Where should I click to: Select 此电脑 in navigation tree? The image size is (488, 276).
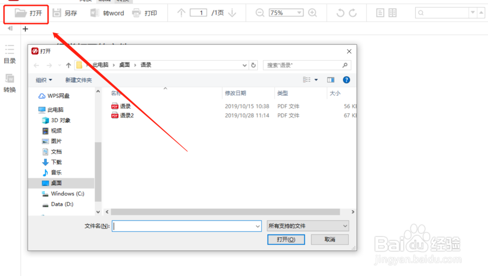(x=51, y=110)
